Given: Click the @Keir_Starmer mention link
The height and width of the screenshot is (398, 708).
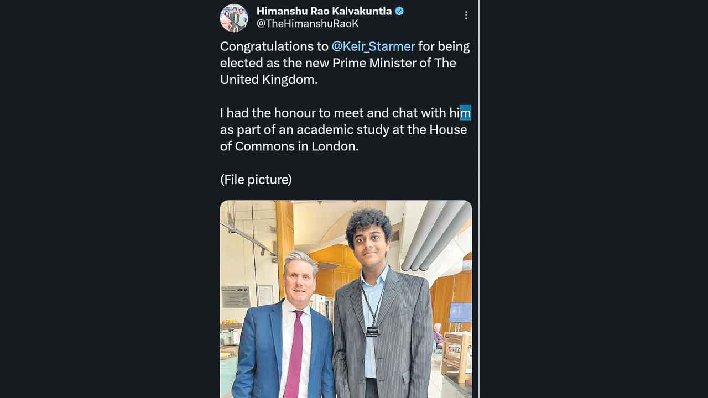Looking at the screenshot, I should pyautogui.click(x=373, y=46).
